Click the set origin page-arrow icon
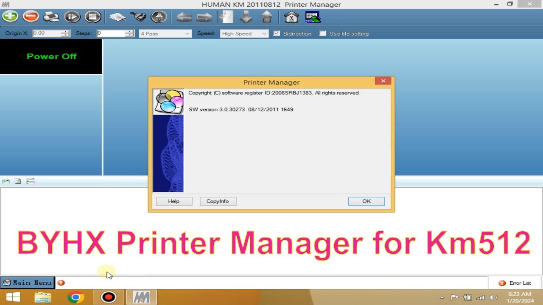 coord(225,17)
